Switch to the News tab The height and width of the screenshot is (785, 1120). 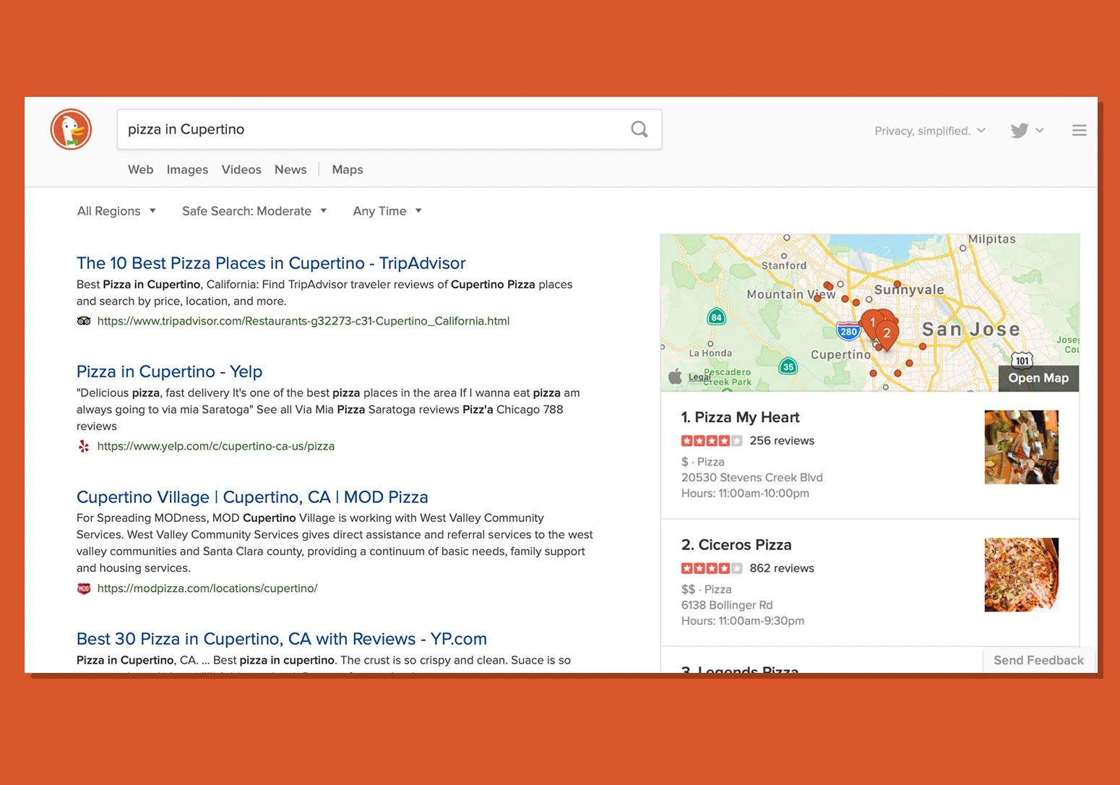(290, 169)
